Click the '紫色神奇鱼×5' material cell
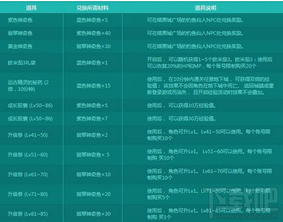 [92, 106]
